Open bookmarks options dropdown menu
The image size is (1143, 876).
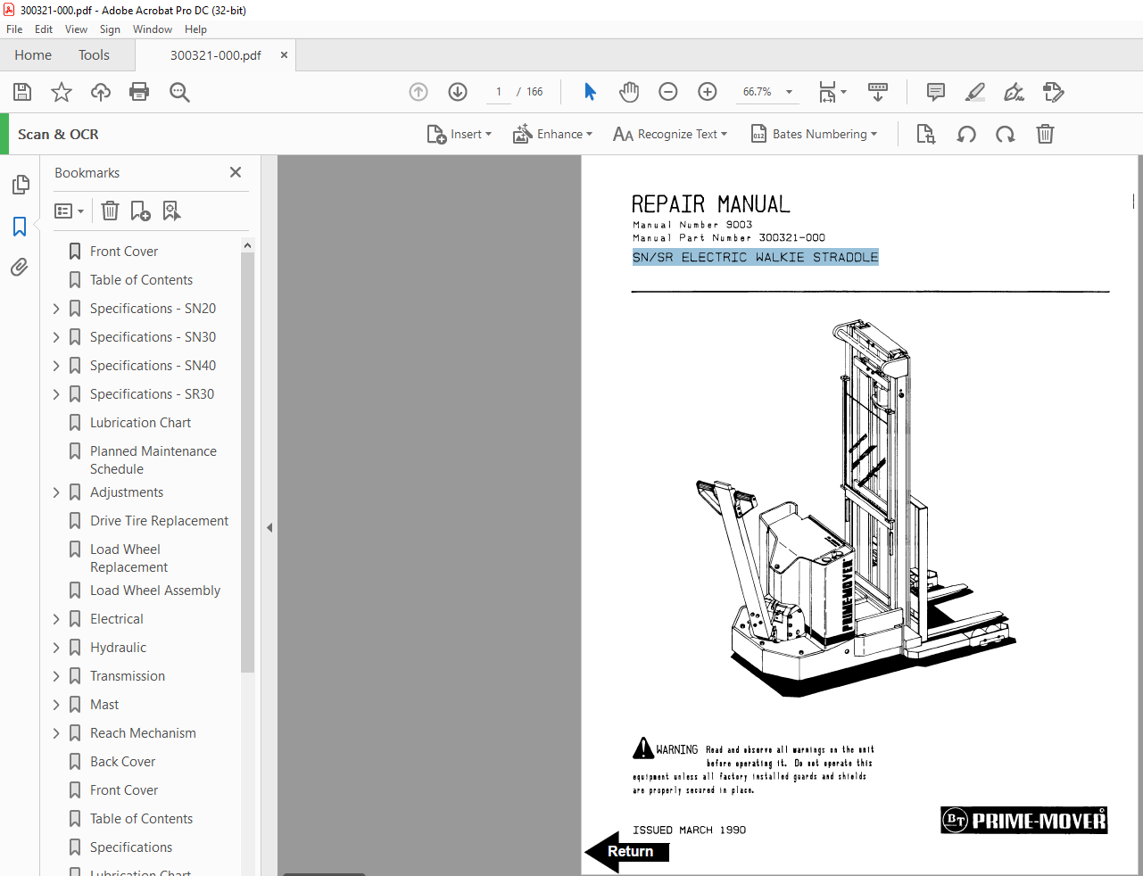tap(70, 211)
